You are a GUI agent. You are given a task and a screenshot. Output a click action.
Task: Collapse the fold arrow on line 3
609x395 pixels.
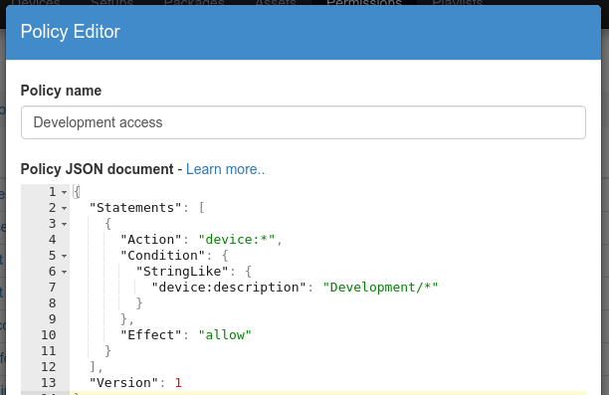pos(64,224)
